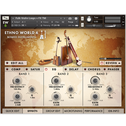Switch to the CHORUS effect tab
The width and height of the screenshot is (126, 126).
click(x=94, y=69)
